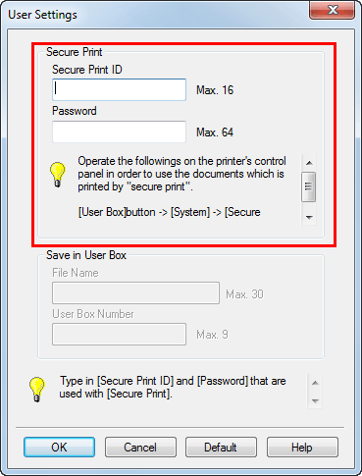Viewport: 362px width, 476px height.
Task: Click the up arrow next to bottom hint text
Action: point(315,383)
